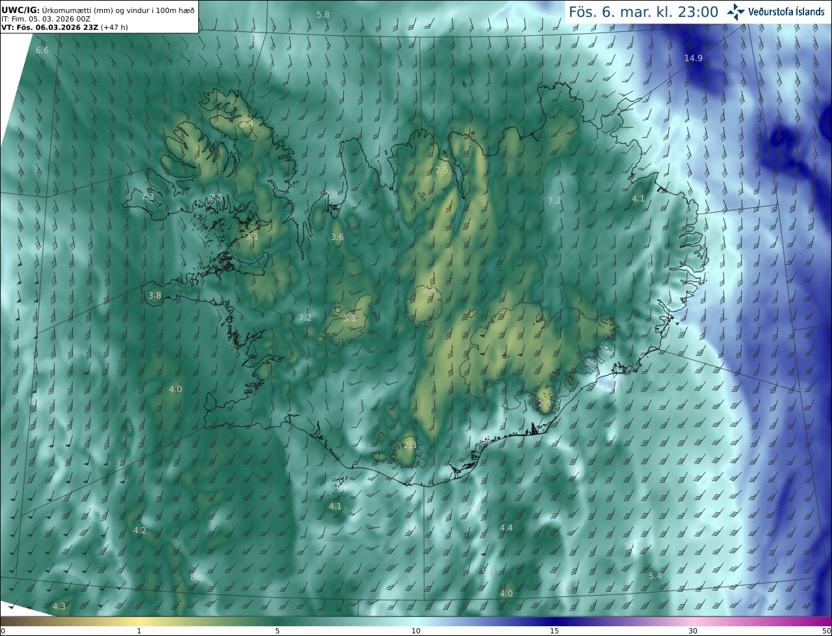Select the IT: Fim. 05. 03. 2026 00Z line
The image size is (832, 636).
pyautogui.click(x=46, y=19)
